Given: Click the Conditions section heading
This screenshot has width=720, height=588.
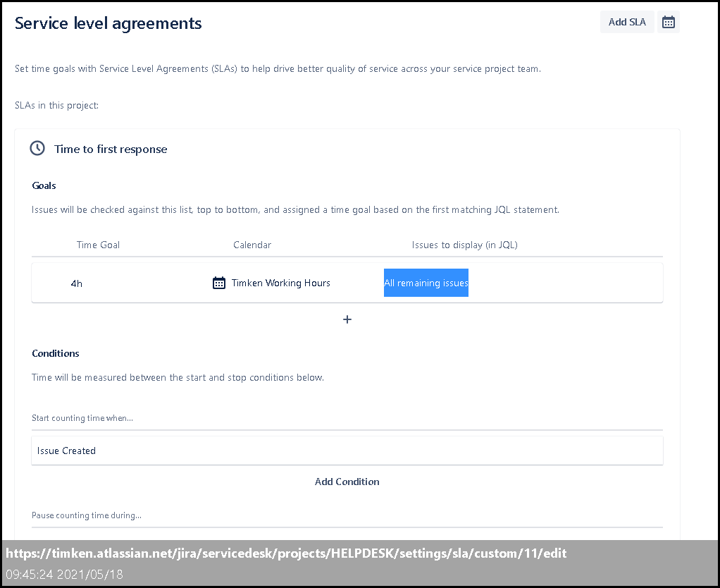Looking at the screenshot, I should (x=56, y=353).
